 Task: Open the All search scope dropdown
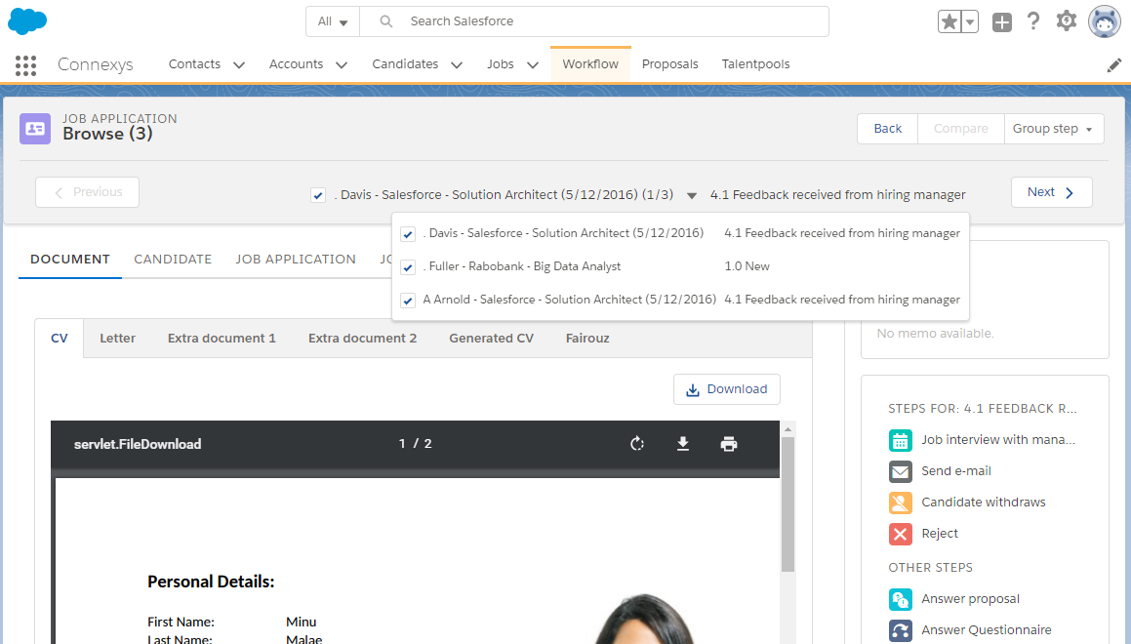(x=333, y=21)
